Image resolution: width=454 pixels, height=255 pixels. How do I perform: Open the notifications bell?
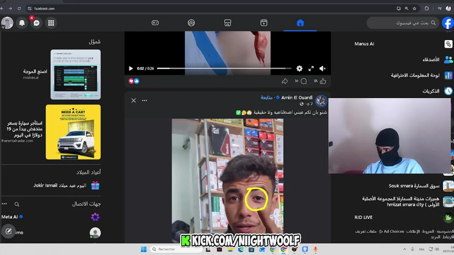(22, 23)
